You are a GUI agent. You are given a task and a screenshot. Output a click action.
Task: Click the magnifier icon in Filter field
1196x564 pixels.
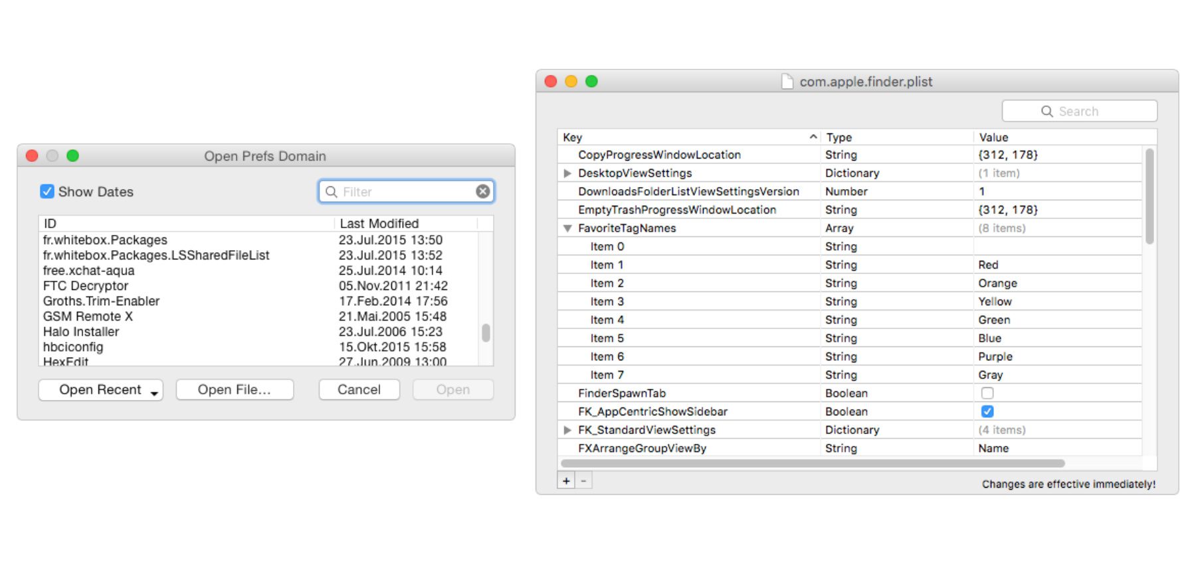tap(331, 192)
